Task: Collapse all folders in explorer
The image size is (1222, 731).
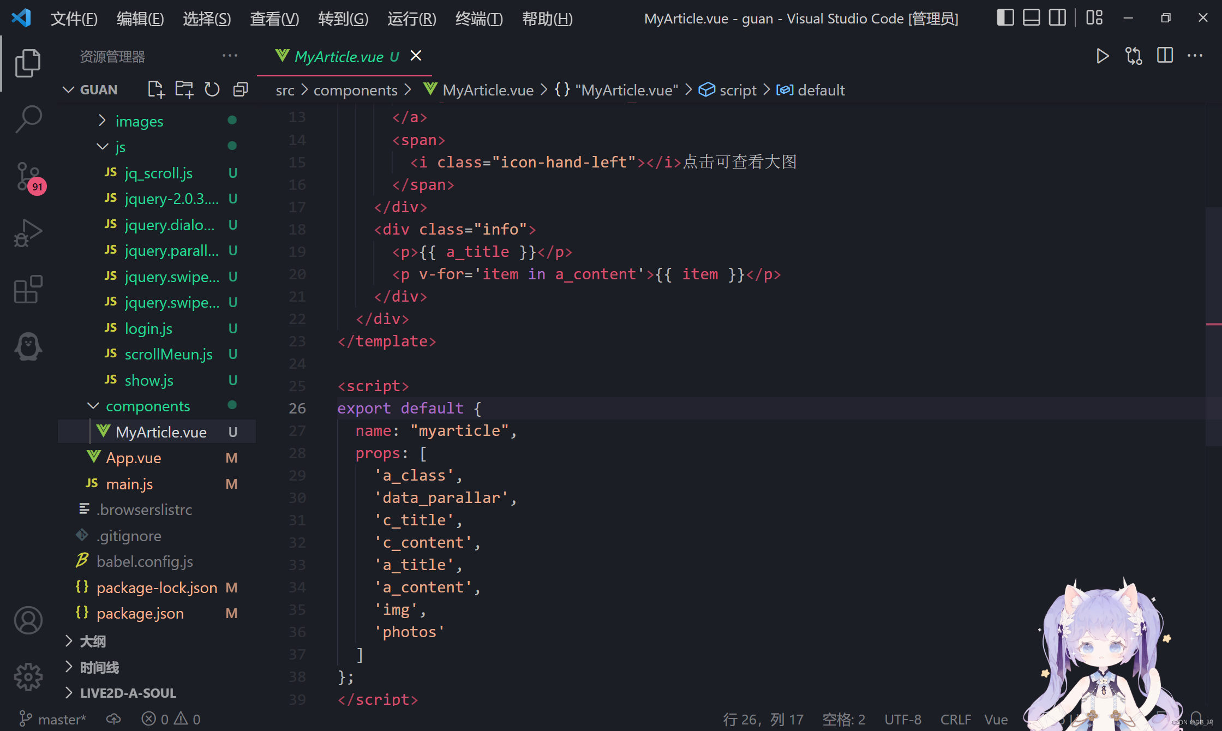Action: (x=241, y=89)
